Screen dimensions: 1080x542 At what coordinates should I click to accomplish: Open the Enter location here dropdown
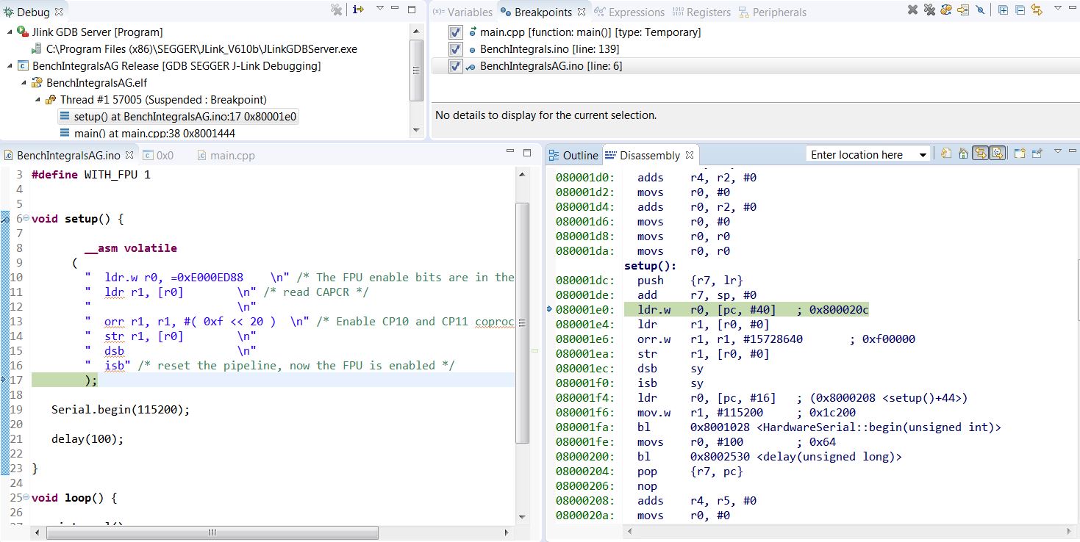[923, 155]
